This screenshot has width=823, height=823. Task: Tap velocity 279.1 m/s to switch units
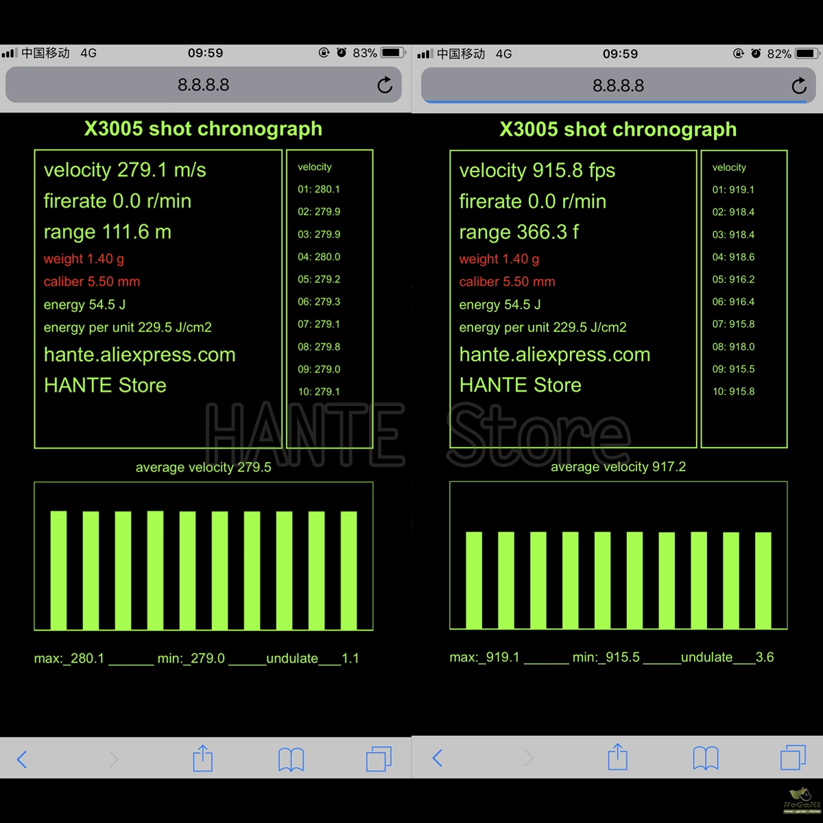tap(125, 170)
